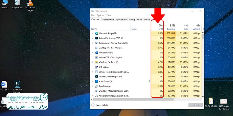Expand the Antimalware Service Executable row

click(x=92, y=43)
